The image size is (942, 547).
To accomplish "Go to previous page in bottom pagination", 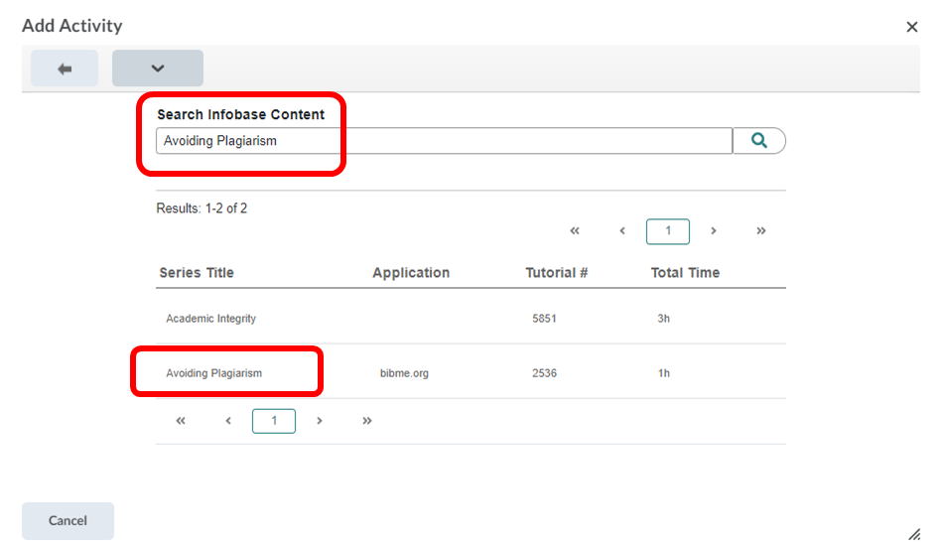I will [228, 421].
